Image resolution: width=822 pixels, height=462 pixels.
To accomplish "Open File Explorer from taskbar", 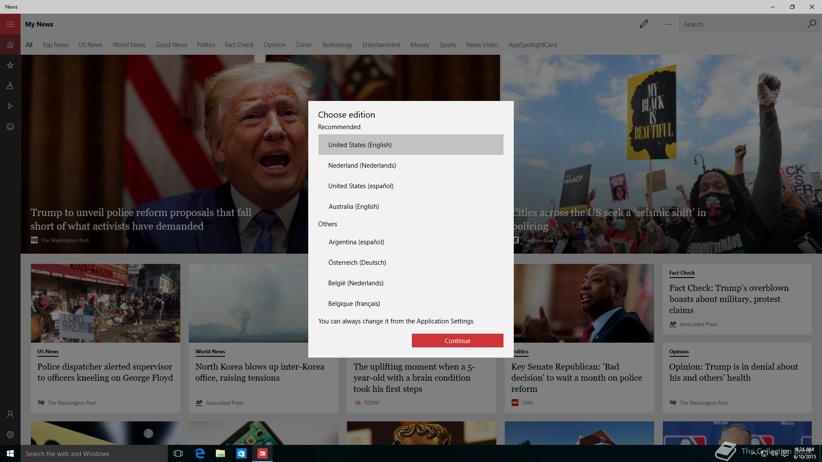I will click(x=220, y=453).
